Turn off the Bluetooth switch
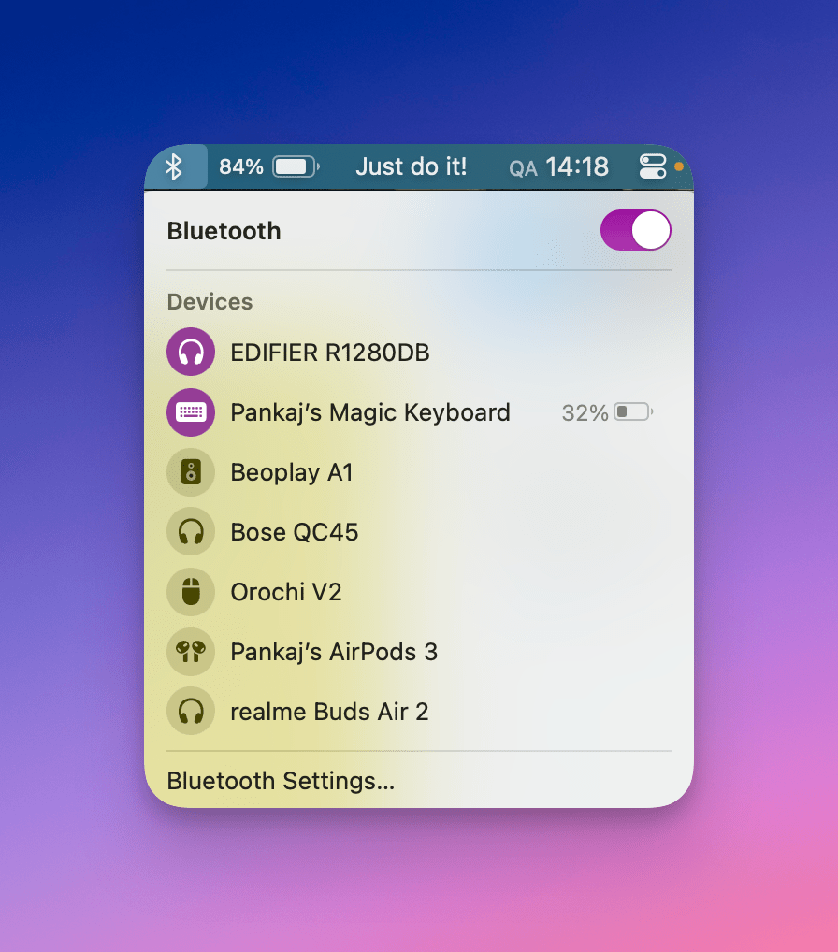This screenshot has width=838, height=952. pyautogui.click(x=636, y=230)
